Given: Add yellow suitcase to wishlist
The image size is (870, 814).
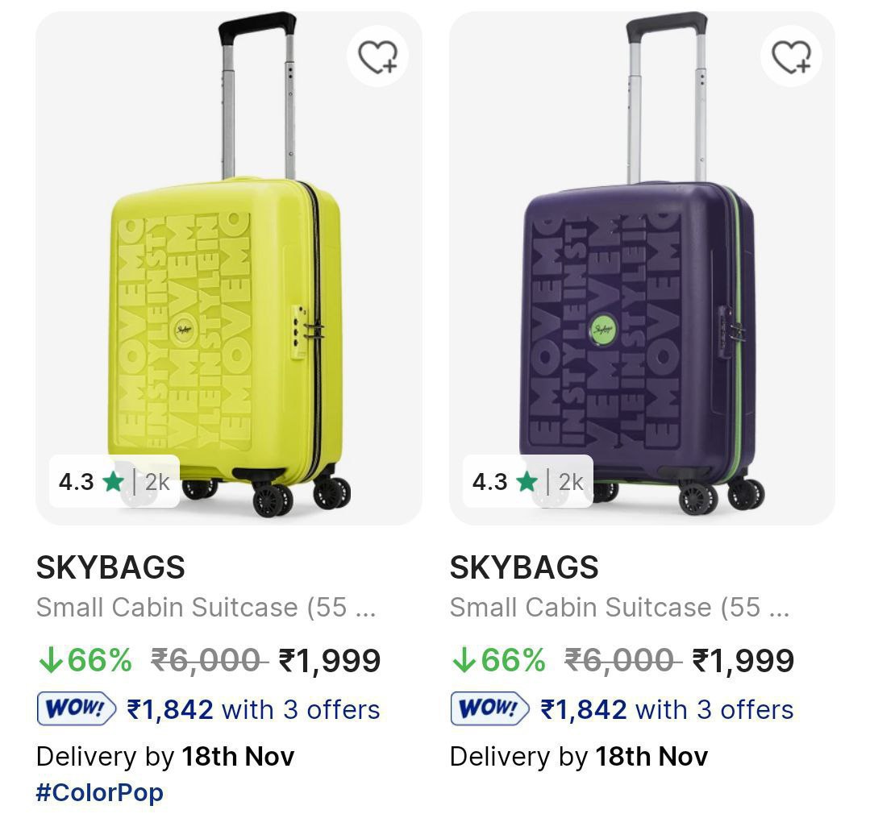Looking at the screenshot, I should 377,57.
